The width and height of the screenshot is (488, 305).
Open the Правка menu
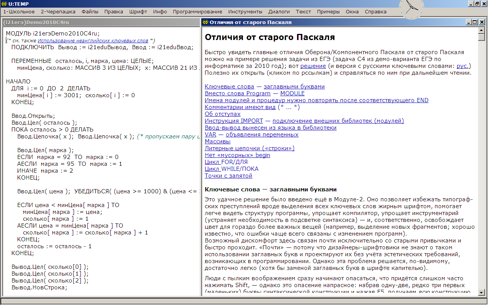(114, 12)
